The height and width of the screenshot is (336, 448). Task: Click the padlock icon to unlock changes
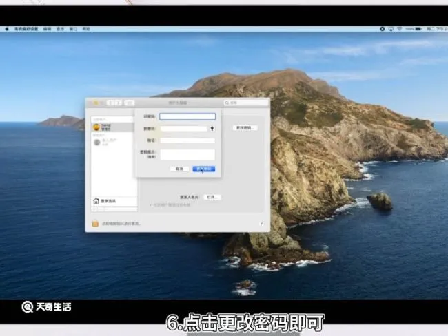[x=95, y=223]
